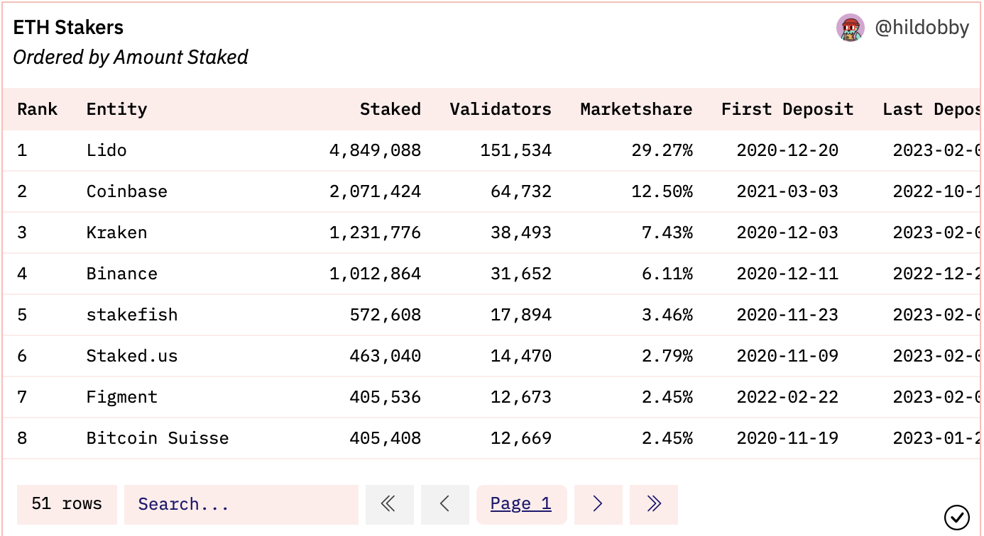Viewport: 984px width, 536px height.
Task: Select the Coinbase entity cell
Action: [x=127, y=191]
